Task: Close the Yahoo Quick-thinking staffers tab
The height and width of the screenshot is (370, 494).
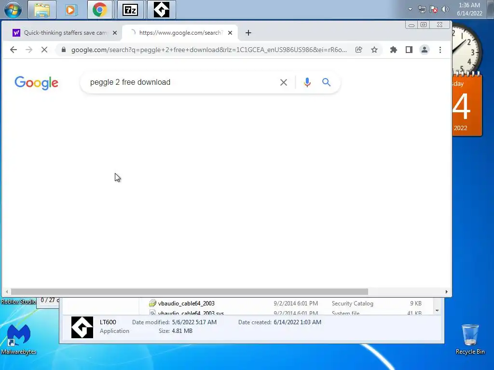Action: (x=115, y=33)
